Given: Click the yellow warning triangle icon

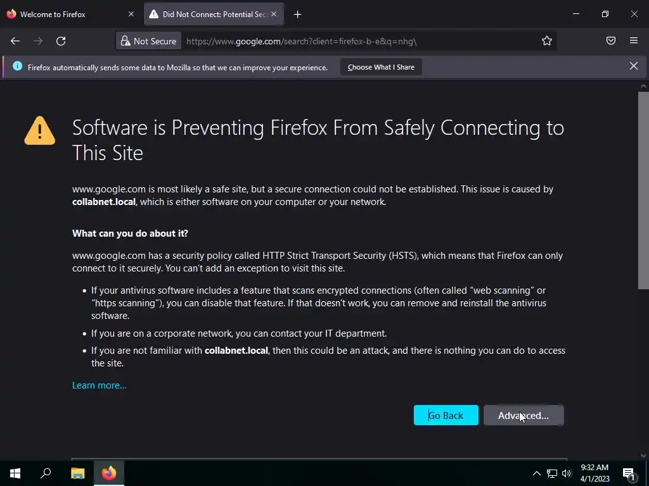Looking at the screenshot, I should 40,130.
